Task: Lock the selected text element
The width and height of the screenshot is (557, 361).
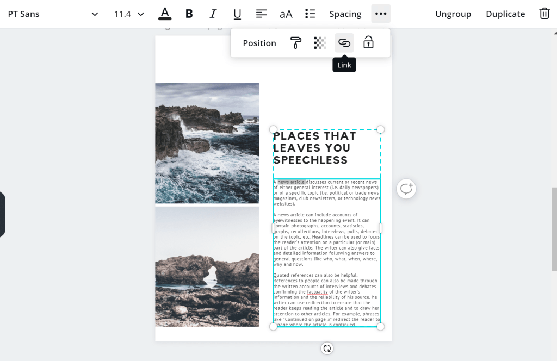Action: pos(368,42)
